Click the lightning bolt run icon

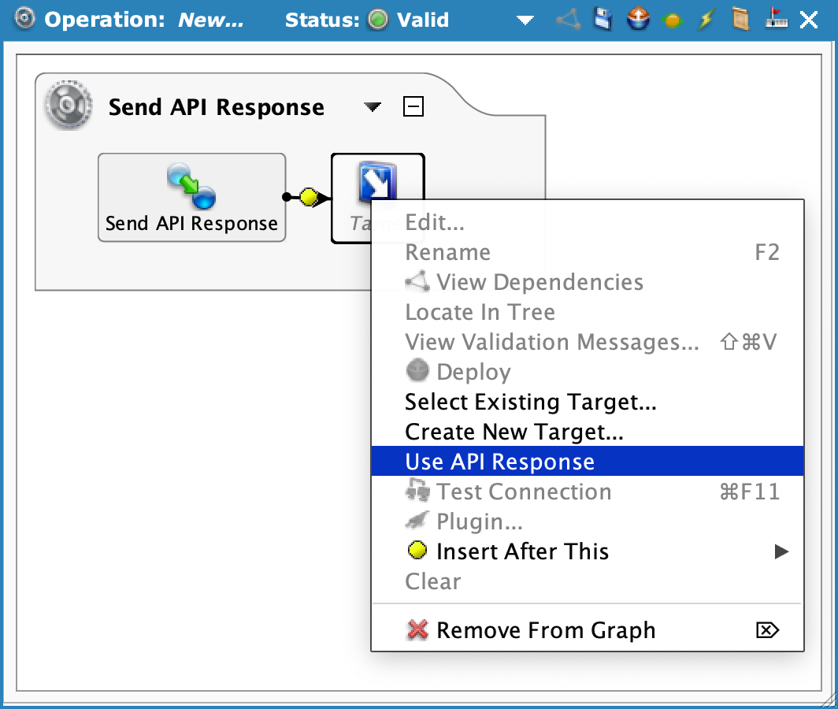point(706,20)
